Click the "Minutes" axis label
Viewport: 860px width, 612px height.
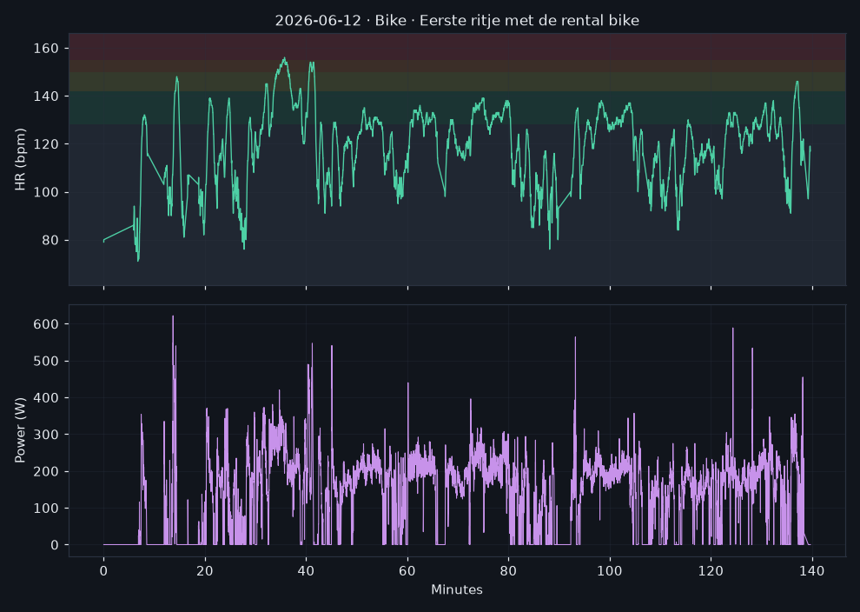457,590
